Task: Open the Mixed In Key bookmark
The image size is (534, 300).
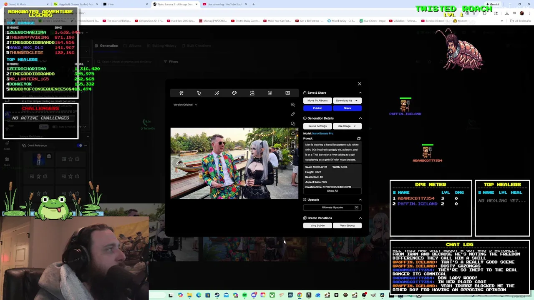Action: [x=341, y=20]
